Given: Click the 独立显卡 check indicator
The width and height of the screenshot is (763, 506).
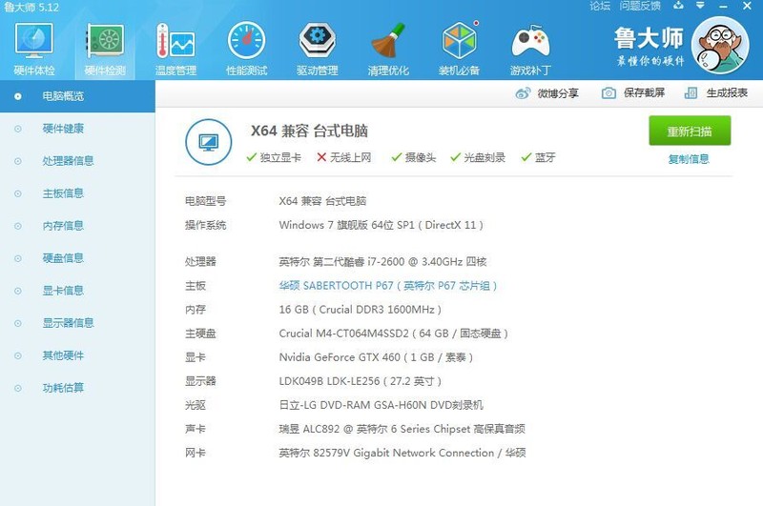Looking at the screenshot, I should click(274, 157).
